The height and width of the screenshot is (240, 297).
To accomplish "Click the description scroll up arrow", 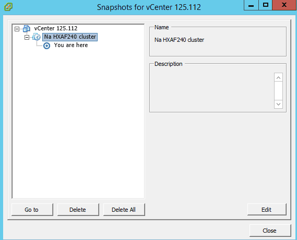I will coord(278,77).
